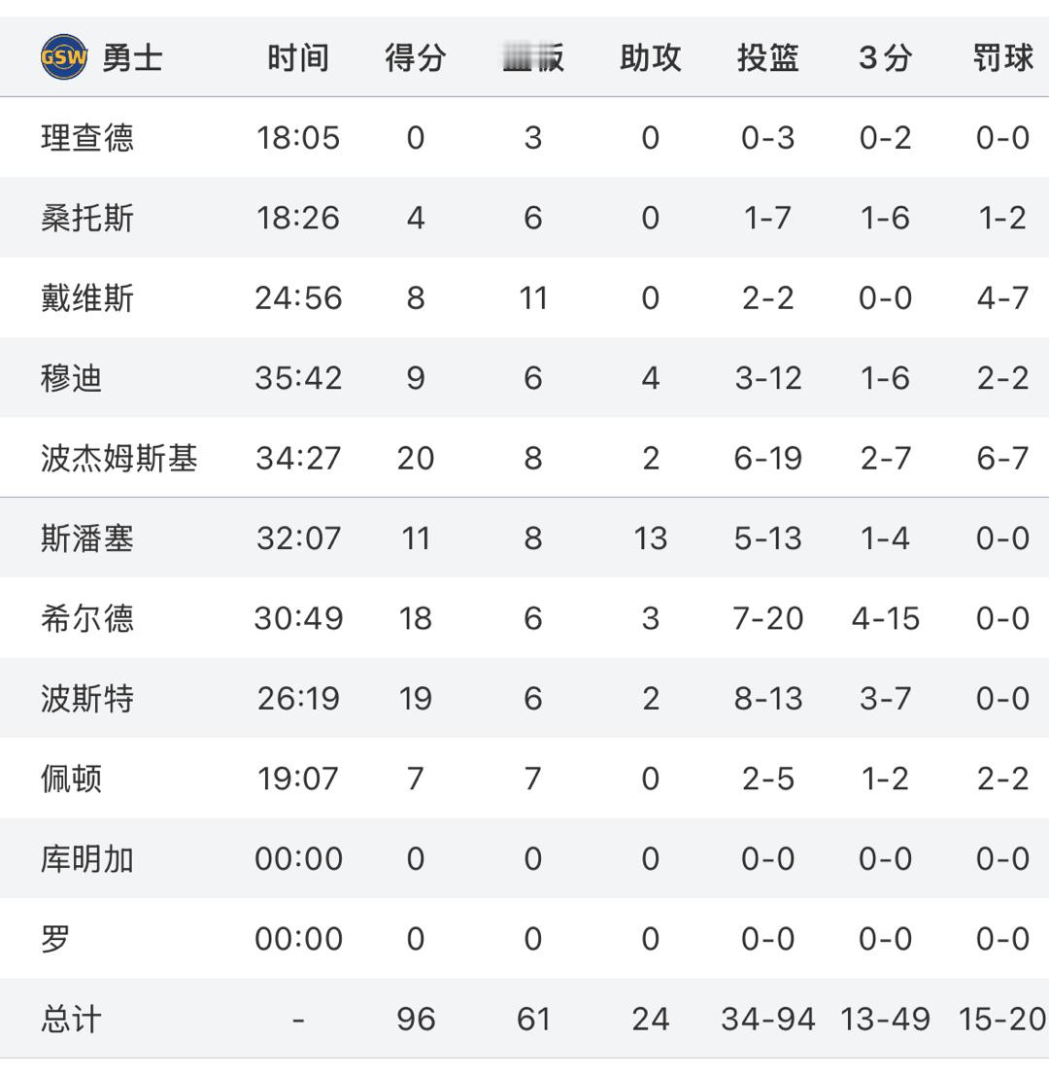The image size is (1049, 1075).
Task: Open player 希尔德 profile
Action: pos(87,618)
